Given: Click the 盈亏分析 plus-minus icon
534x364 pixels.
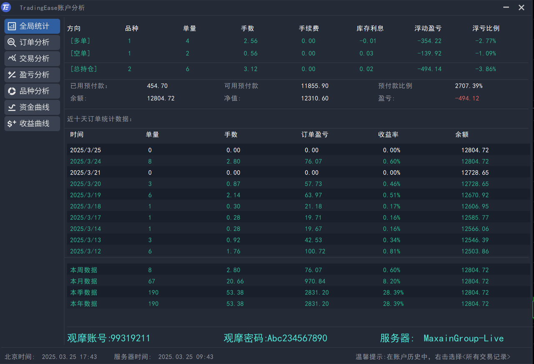Looking at the screenshot, I should click(12, 75).
